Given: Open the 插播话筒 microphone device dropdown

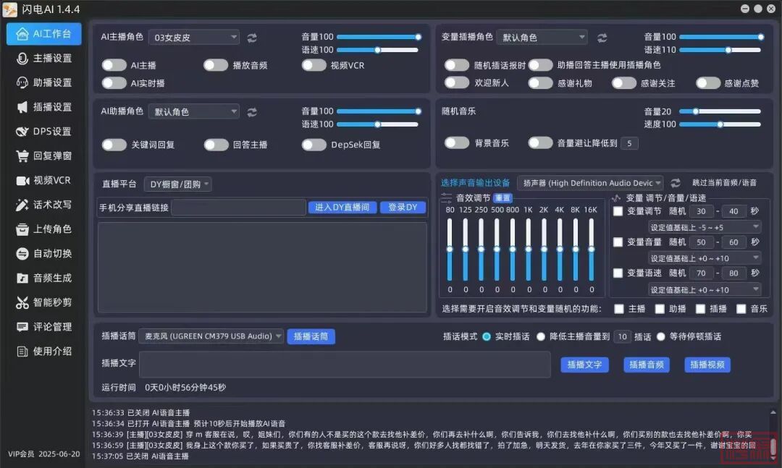Looking at the screenshot, I should click(211, 336).
